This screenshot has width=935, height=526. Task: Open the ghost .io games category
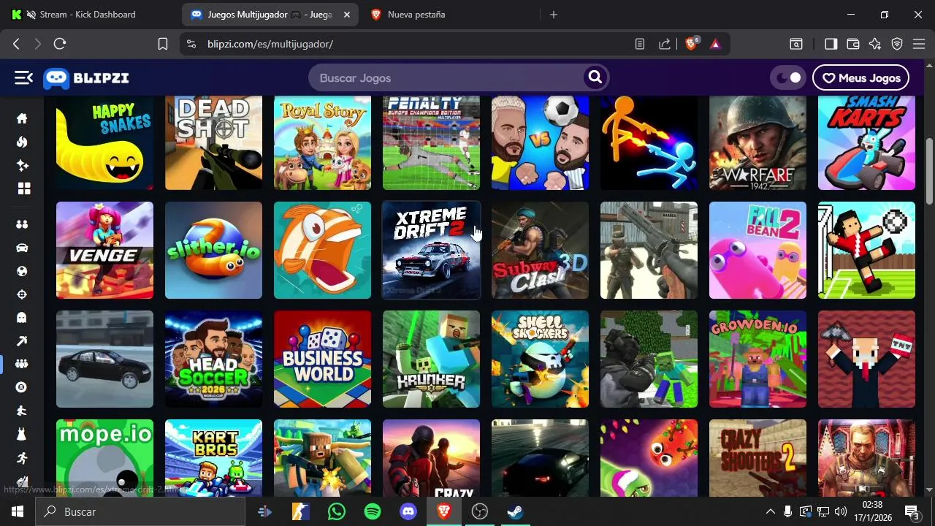pos(22,317)
